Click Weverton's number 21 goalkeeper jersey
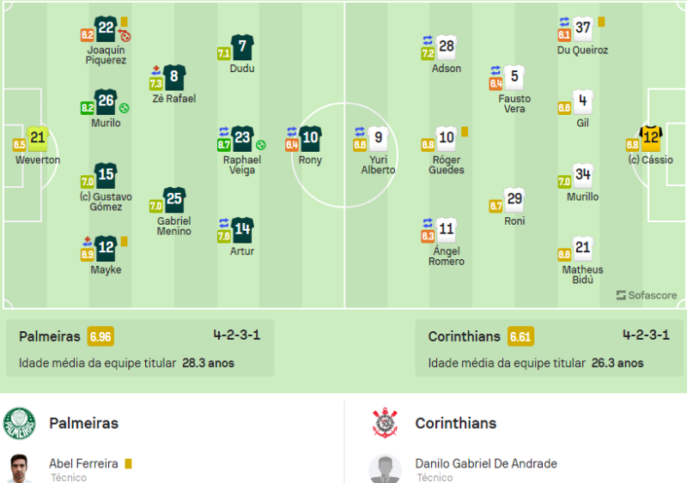The height and width of the screenshot is (483, 687). 37,138
